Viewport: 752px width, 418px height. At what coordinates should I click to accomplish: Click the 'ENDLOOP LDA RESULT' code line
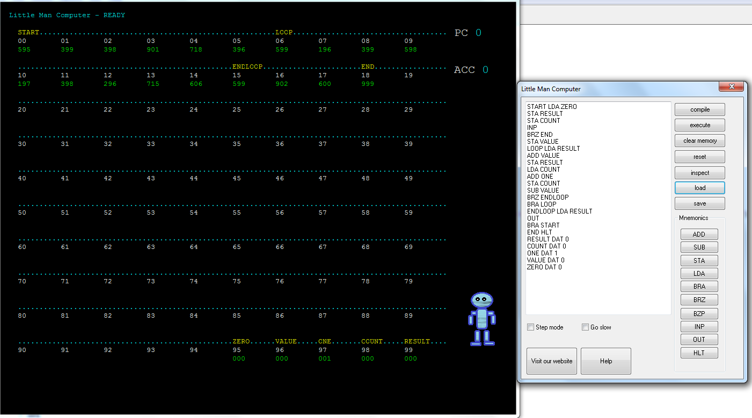click(559, 211)
